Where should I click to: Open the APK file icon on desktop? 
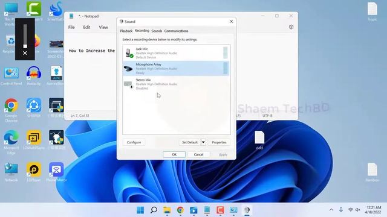(56, 76)
